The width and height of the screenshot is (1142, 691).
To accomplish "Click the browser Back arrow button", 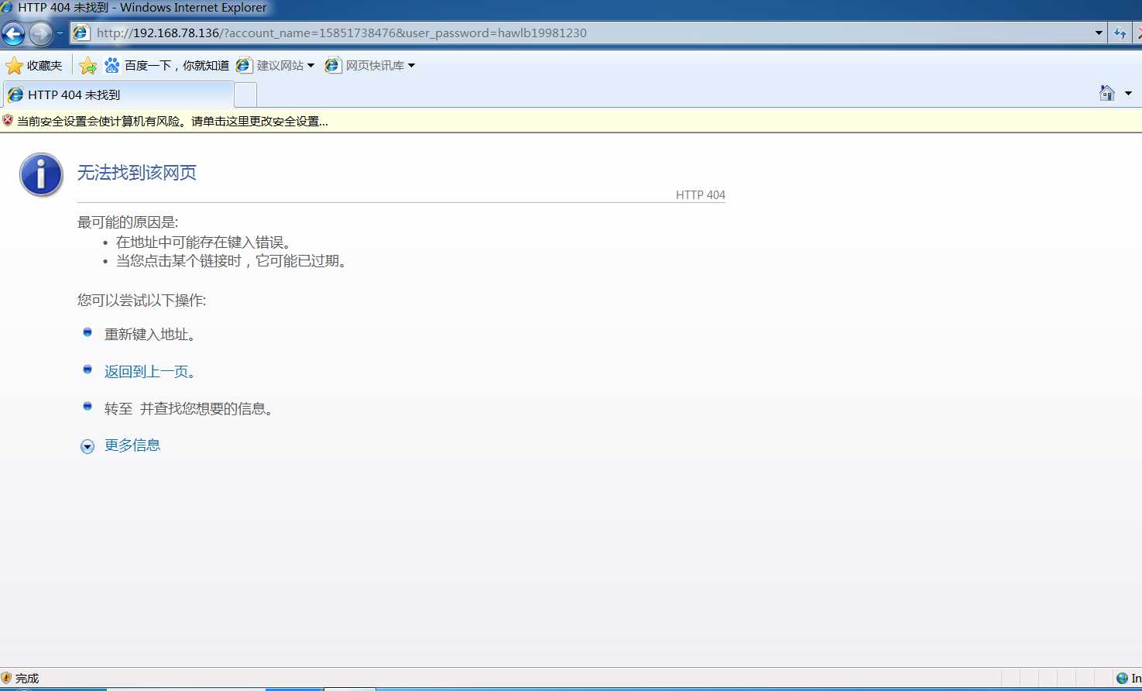I will tap(13, 33).
